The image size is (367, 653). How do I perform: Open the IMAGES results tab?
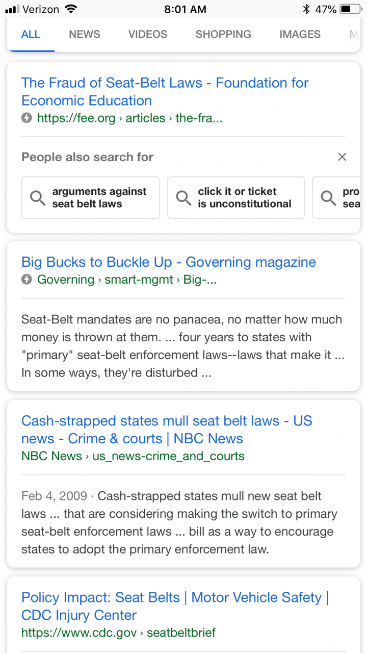point(300,34)
